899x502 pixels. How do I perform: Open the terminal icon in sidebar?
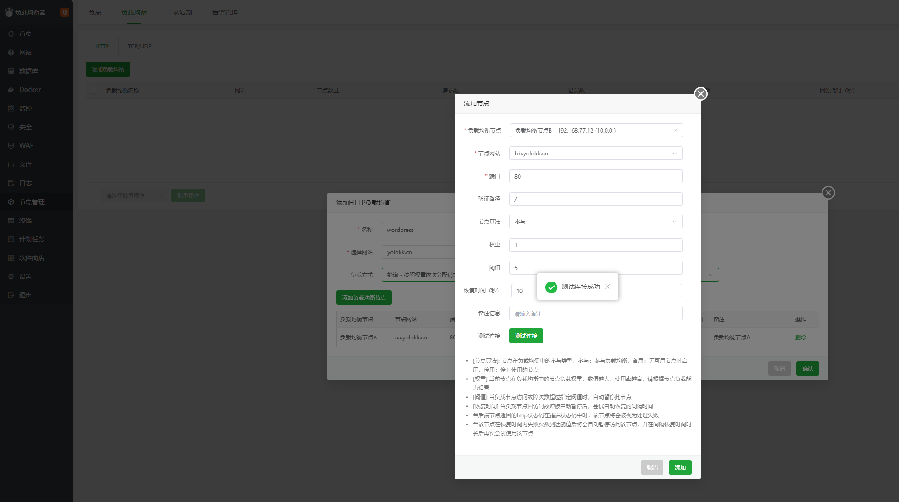coord(11,220)
